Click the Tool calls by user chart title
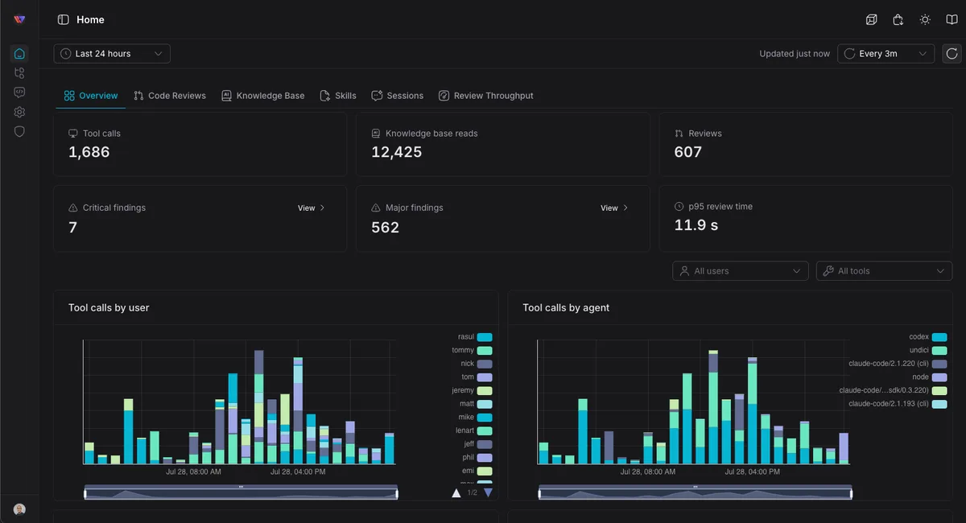966x523 pixels. (x=109, y=307)
